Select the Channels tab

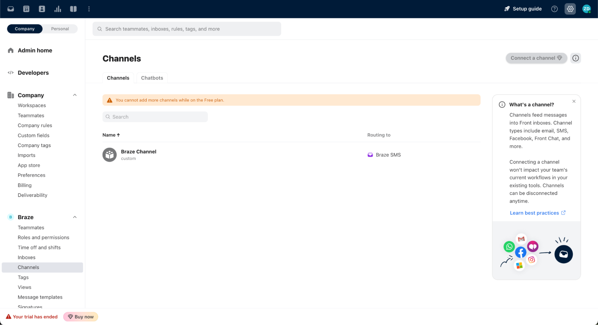click(118, 78)
